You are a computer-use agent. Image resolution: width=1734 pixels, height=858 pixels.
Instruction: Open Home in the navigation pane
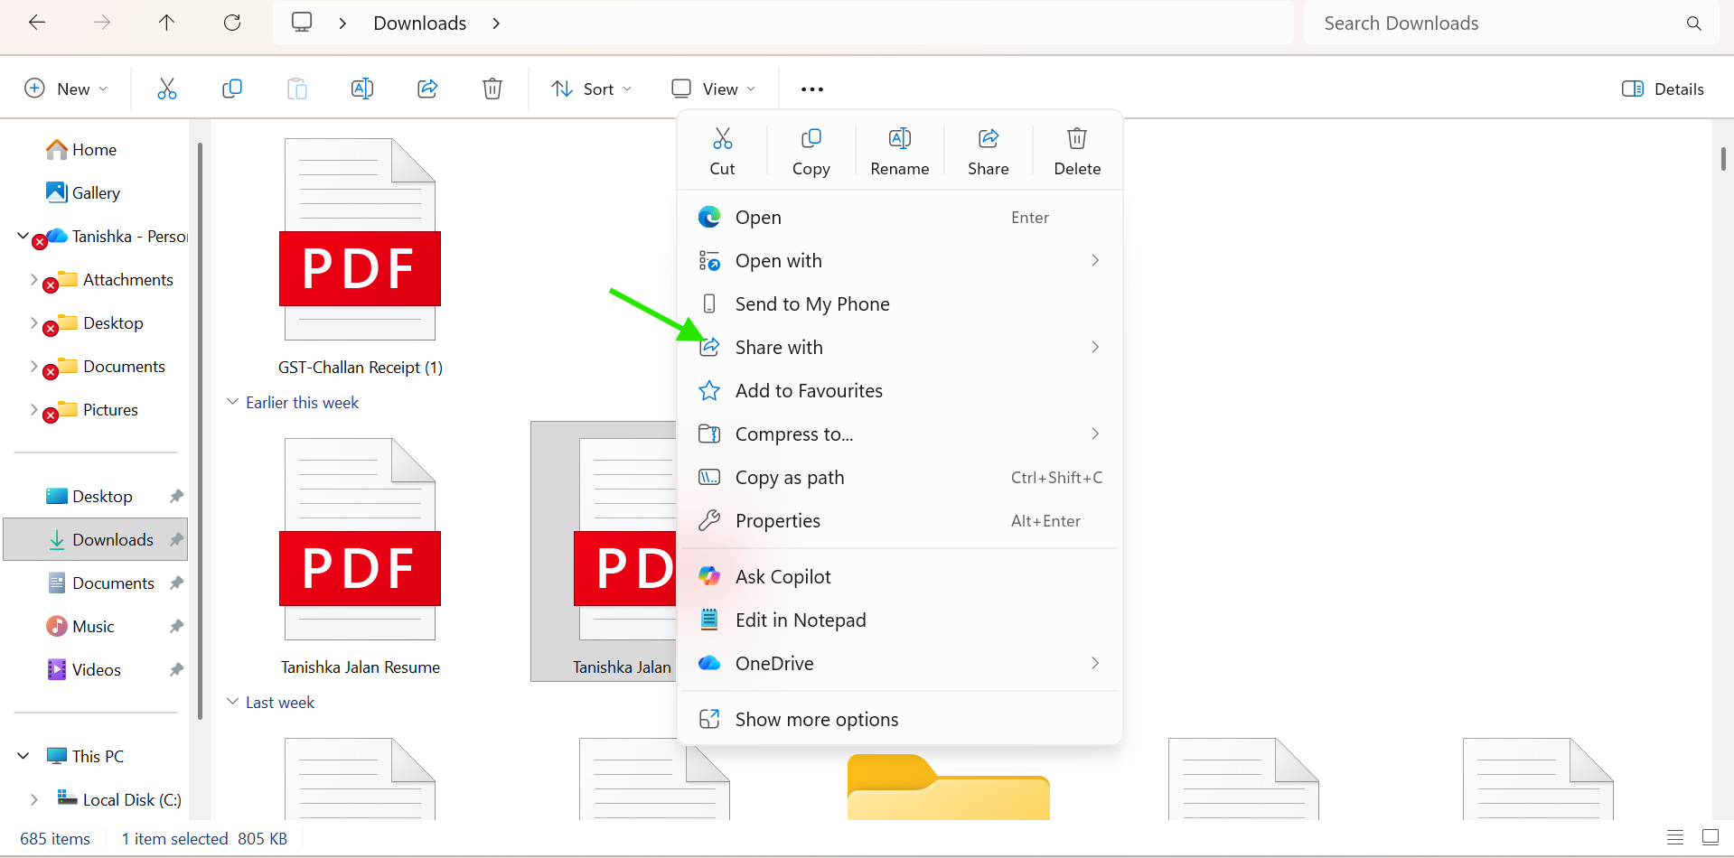point(81,150)
